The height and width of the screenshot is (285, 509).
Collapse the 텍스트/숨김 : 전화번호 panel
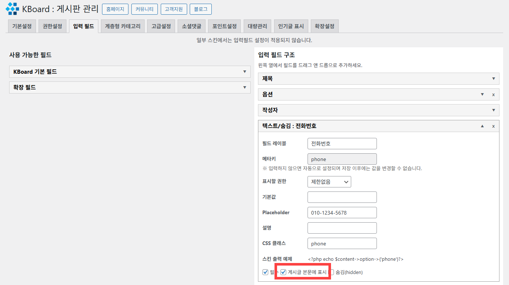(x=483, y=126)
